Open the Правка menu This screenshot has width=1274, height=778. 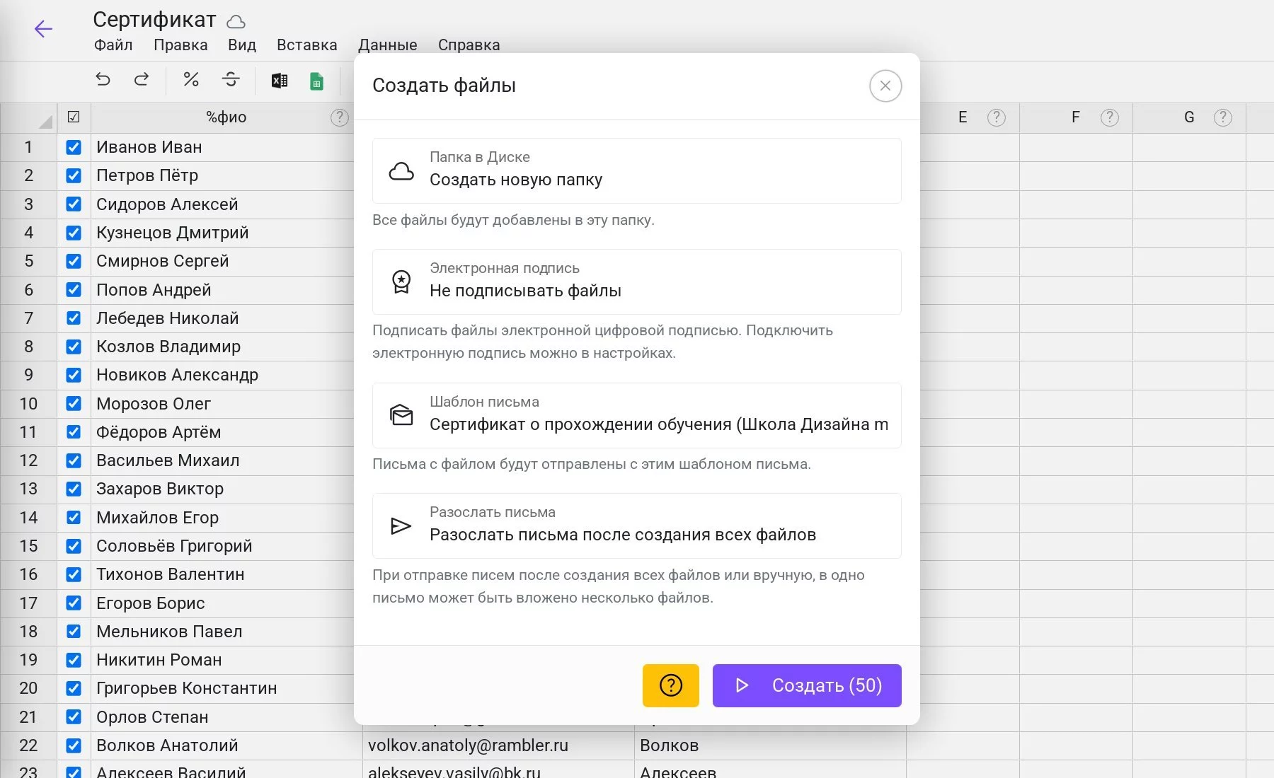tap(180, 45)
